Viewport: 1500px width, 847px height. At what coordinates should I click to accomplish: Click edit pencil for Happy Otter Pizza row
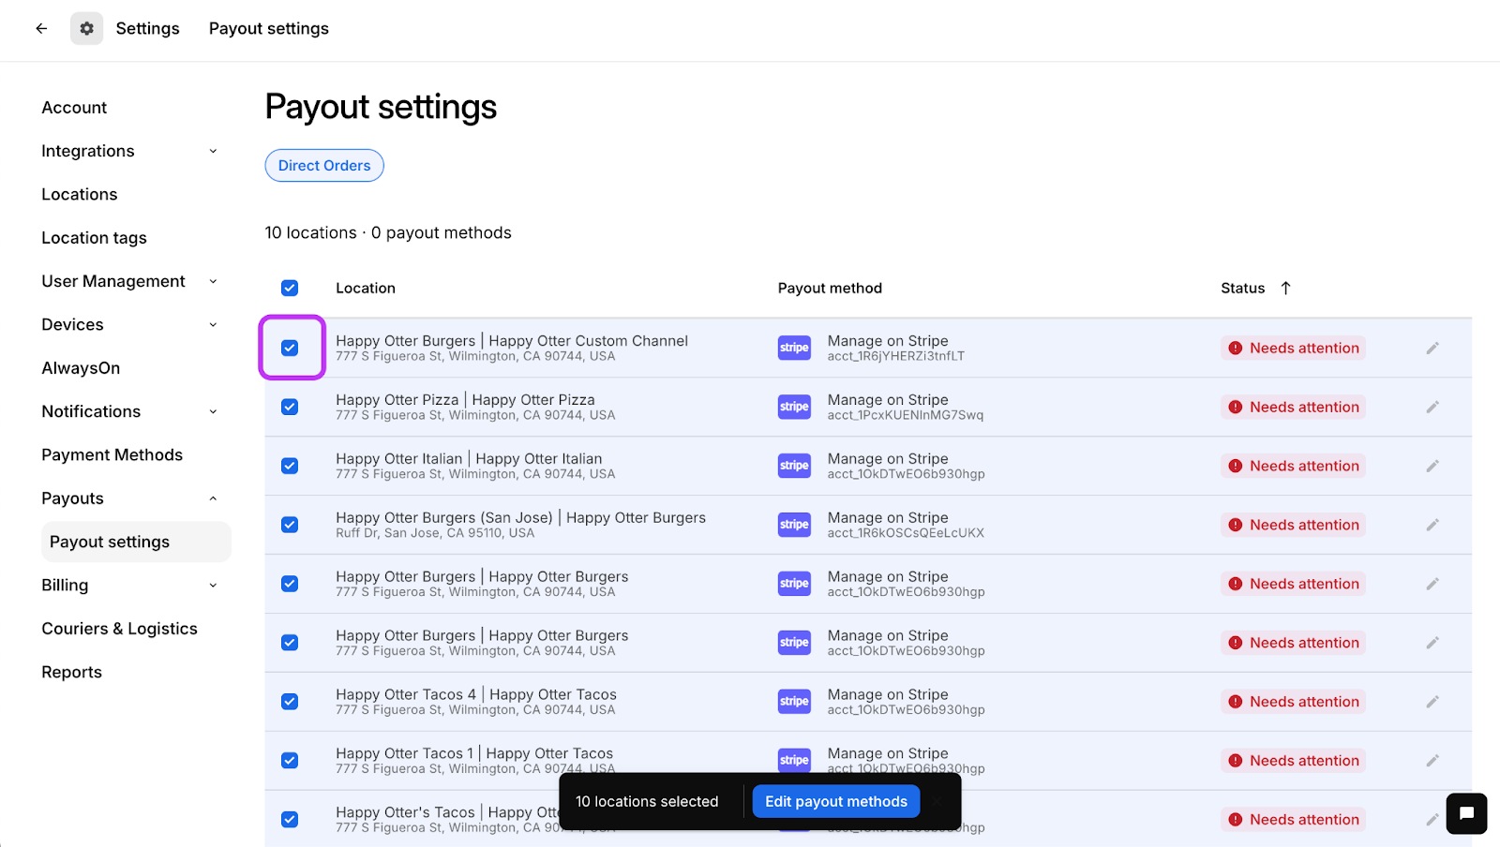pos(1432,407)
